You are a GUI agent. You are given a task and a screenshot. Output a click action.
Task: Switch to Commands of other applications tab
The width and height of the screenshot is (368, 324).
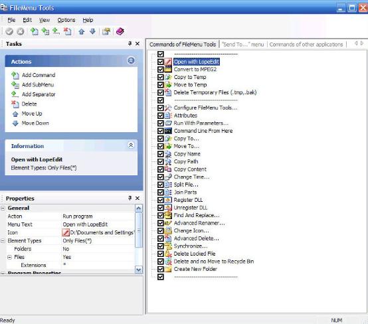point(306,44)
